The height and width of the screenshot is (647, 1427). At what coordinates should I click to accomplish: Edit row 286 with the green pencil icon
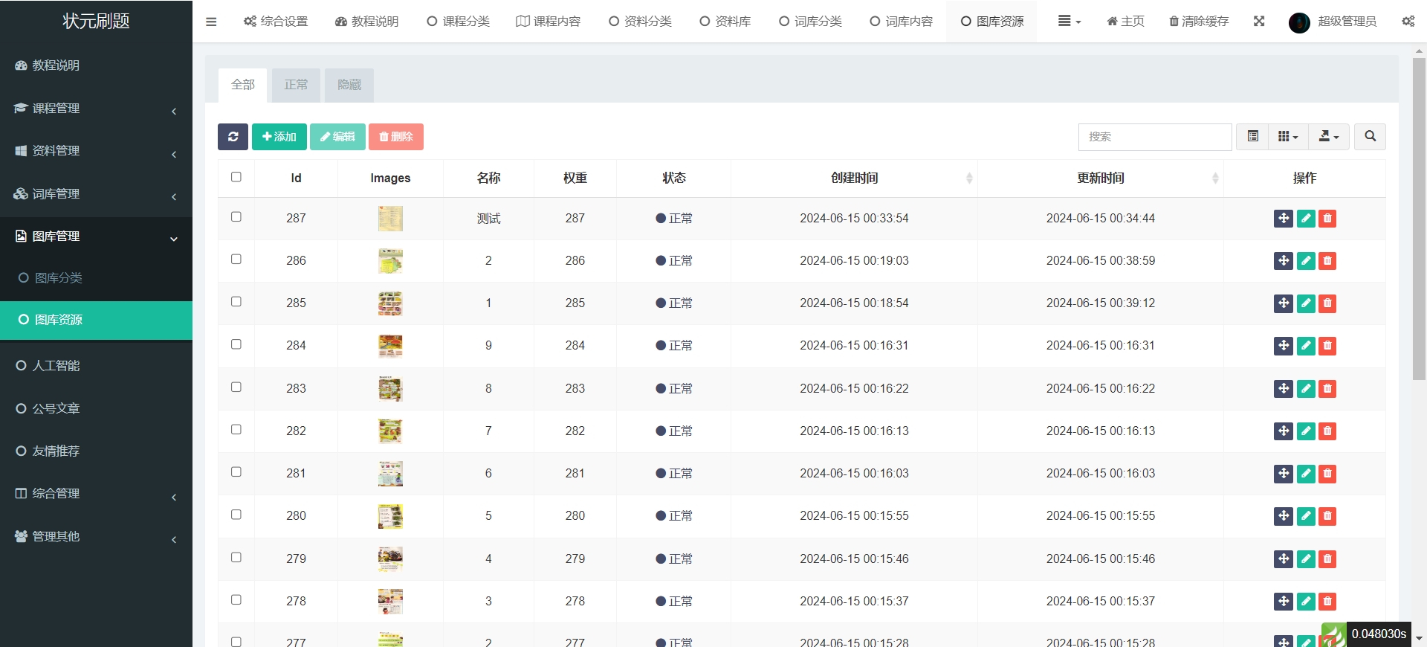tap(1306, 261)
